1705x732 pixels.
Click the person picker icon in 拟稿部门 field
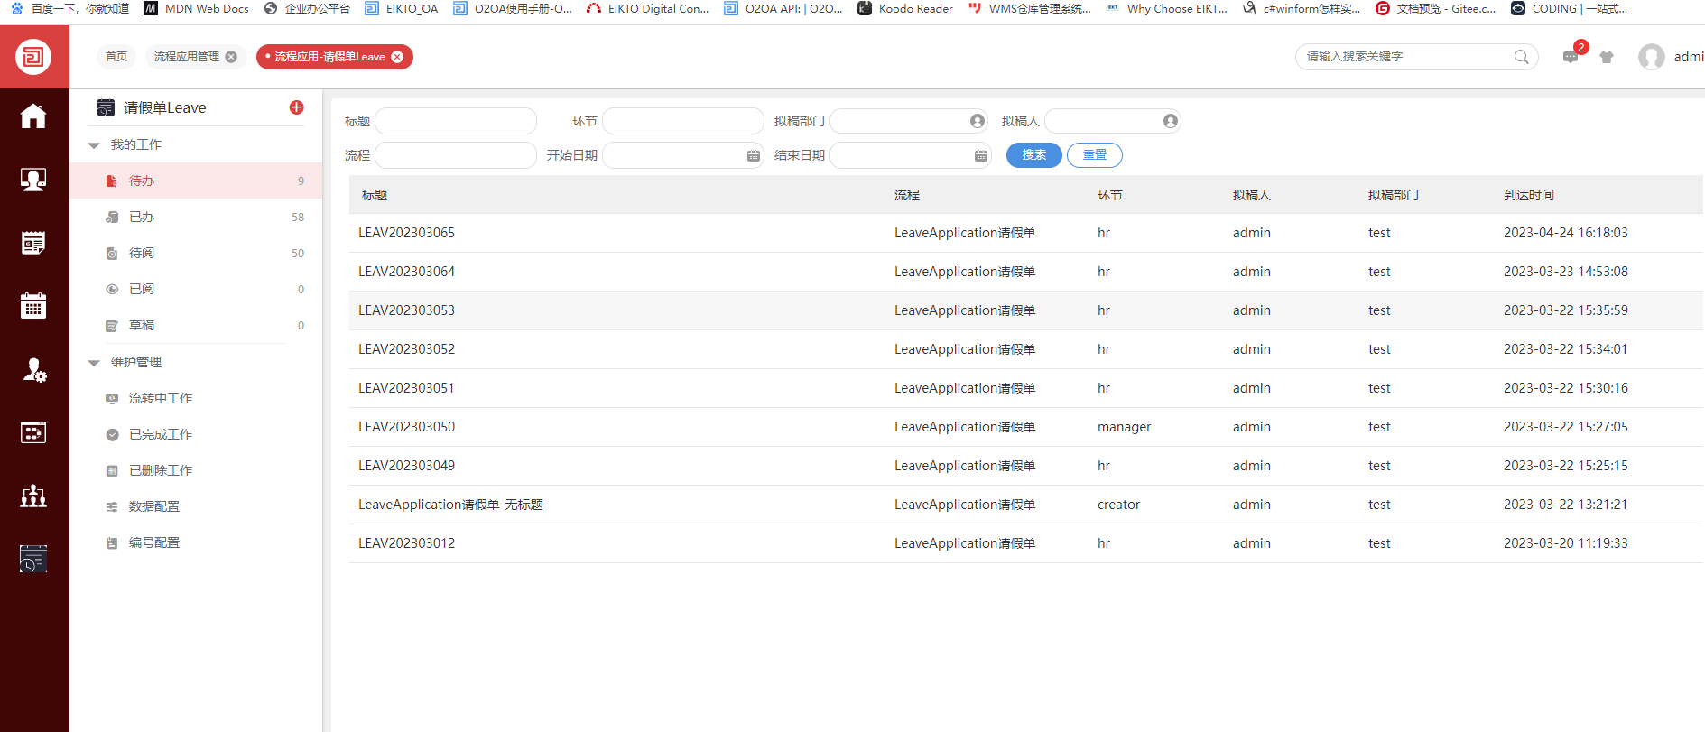pyautogui.click(x=978, y=121)
